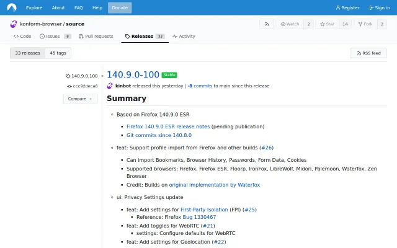Switch to the Activity tab
This screenshot has height=248, width=397.
click(184, 36)
